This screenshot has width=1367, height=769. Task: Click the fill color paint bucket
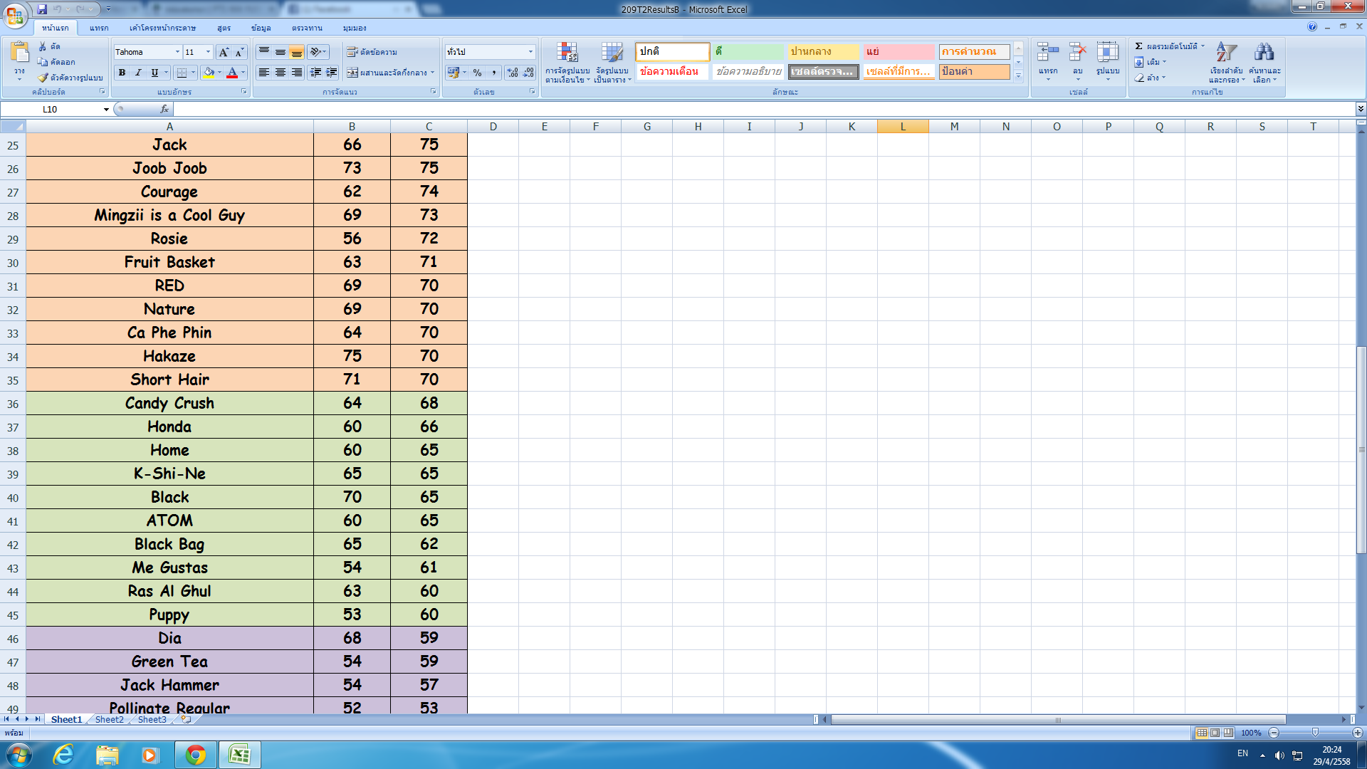[x=209, y=73]
